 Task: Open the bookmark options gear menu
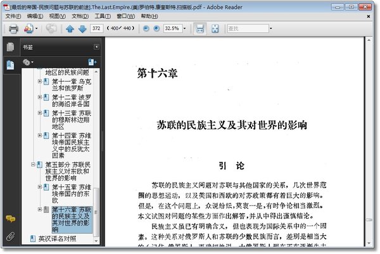pyautogui.click(x=28, y=63)
